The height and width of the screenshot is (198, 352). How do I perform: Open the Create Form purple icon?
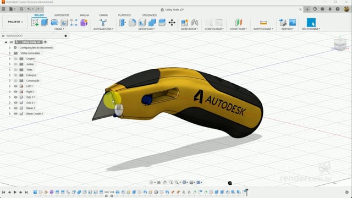point(84,23)
